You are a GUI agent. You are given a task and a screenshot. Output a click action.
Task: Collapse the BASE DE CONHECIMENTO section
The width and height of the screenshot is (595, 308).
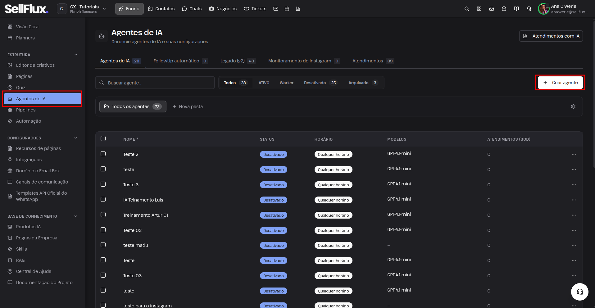[75, 216]
